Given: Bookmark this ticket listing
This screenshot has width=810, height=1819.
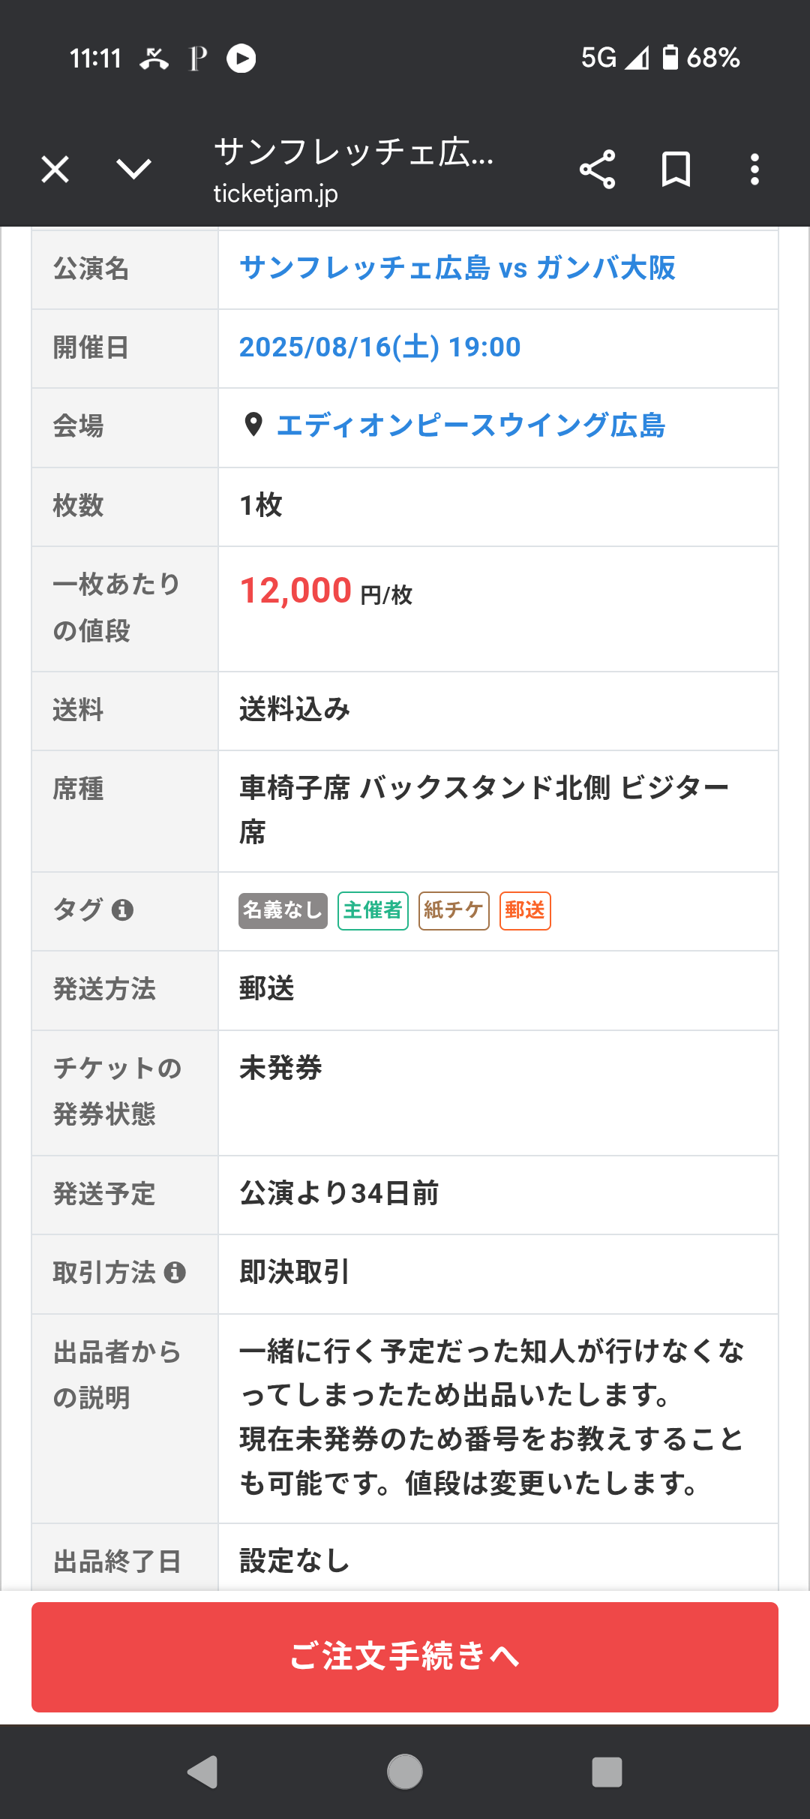Looking at the screenshot, I should [x=676, y=170].
